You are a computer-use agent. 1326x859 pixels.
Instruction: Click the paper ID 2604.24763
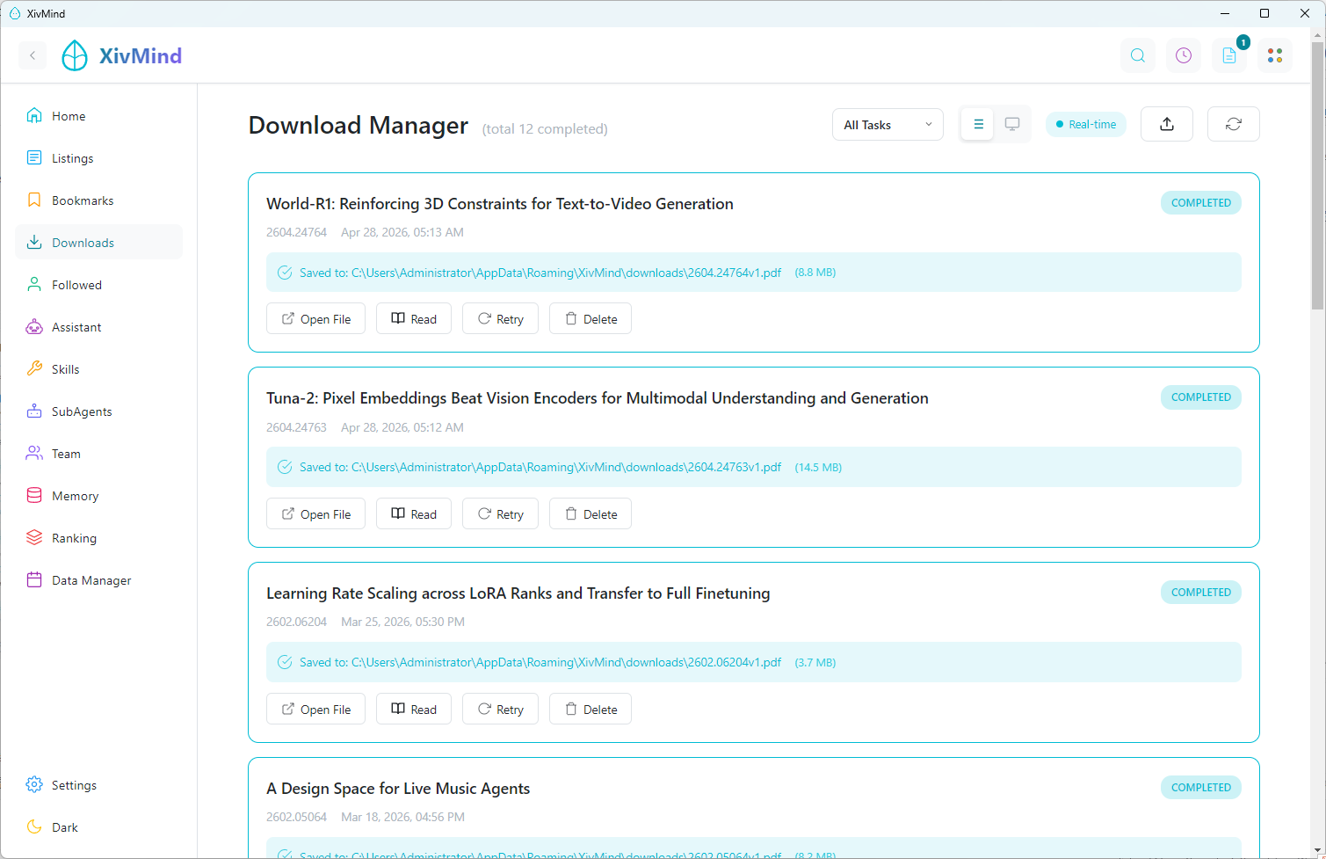point(296,427)
